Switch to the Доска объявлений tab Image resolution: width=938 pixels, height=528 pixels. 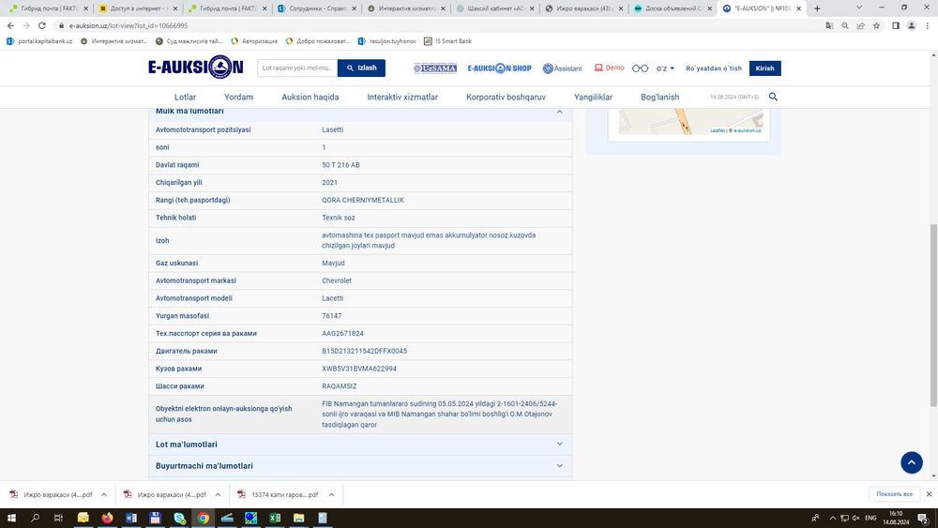(x=673, y=8)
